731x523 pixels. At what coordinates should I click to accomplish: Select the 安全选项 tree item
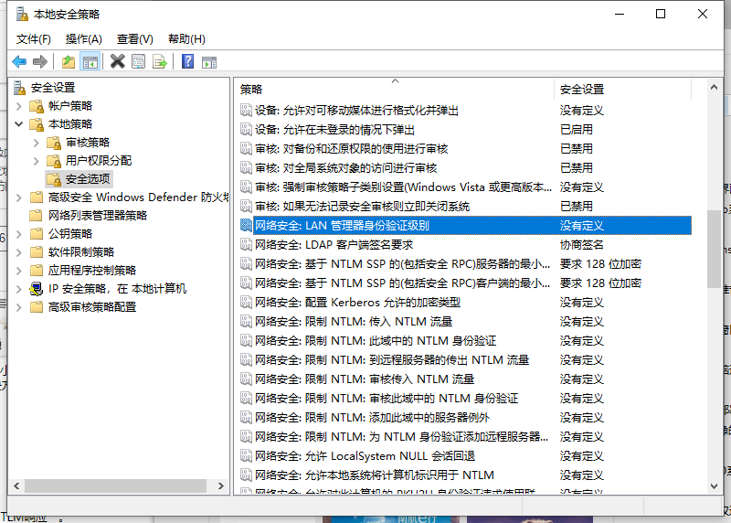tap(79, 178)
